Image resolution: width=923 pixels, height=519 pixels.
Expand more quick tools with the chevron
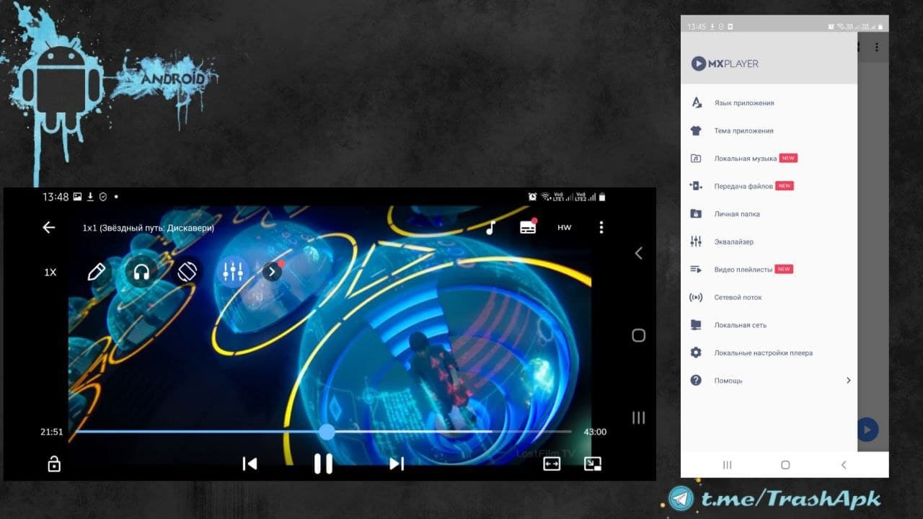pyautogui.click(x=272, y=272)
